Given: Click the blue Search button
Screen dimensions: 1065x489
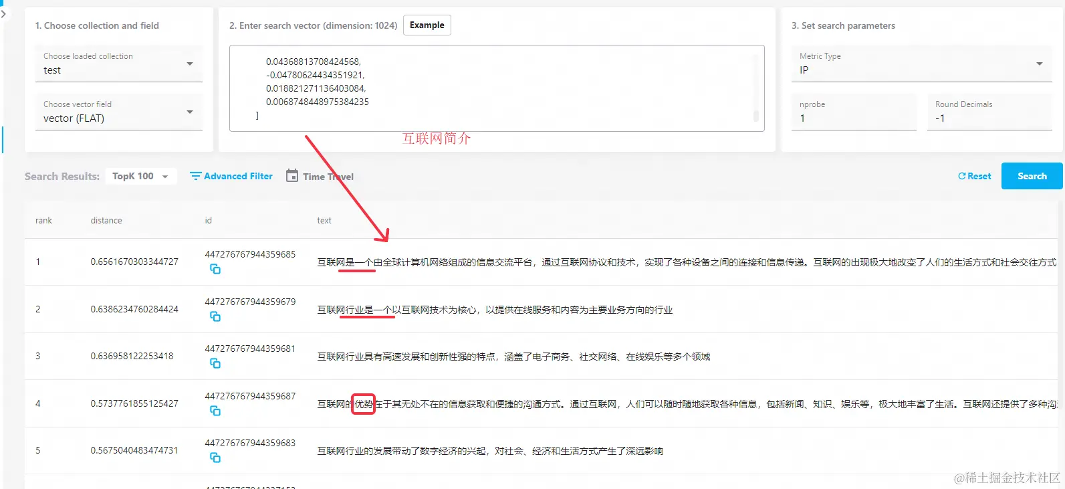Looking at the screenshot, I should coord(1032,176).
